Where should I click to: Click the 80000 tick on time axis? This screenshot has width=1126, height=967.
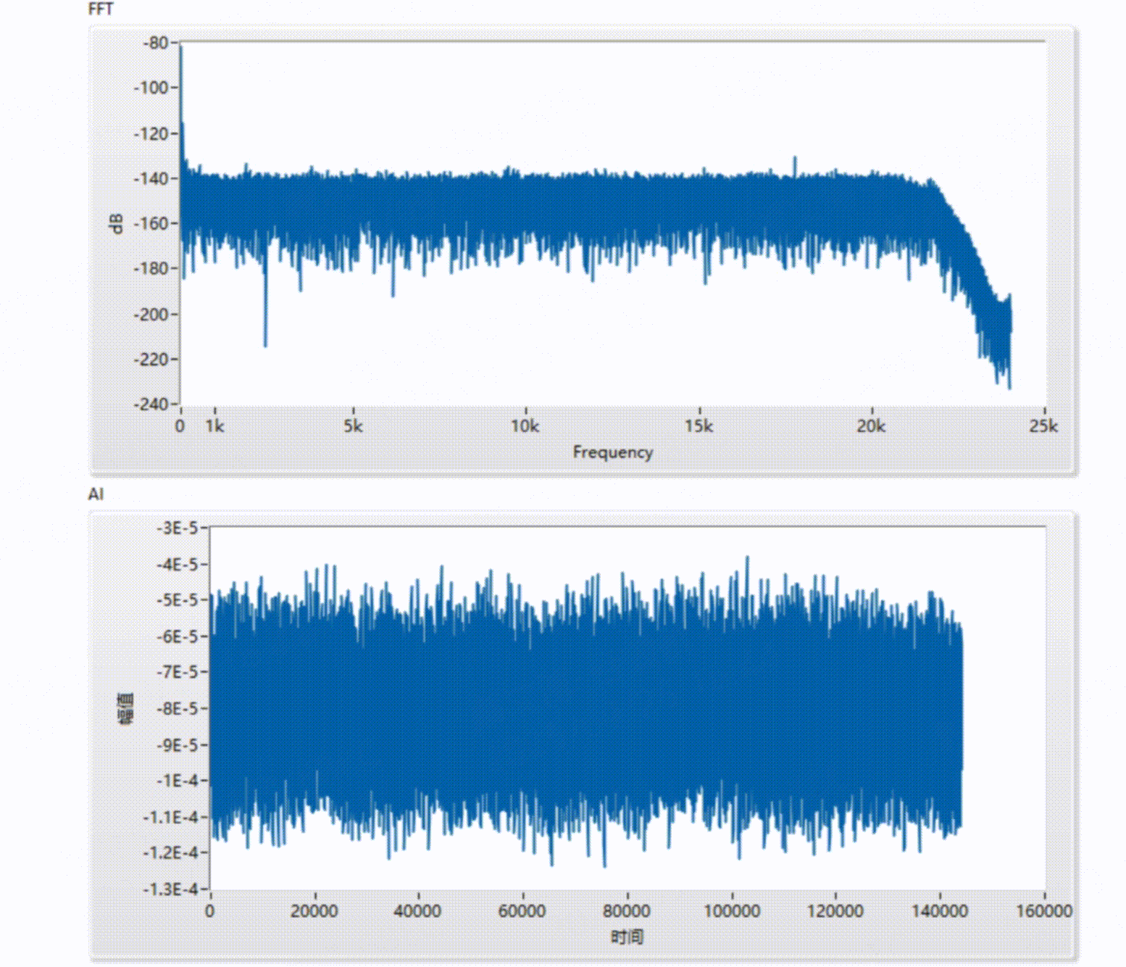[x=626, y=911]
